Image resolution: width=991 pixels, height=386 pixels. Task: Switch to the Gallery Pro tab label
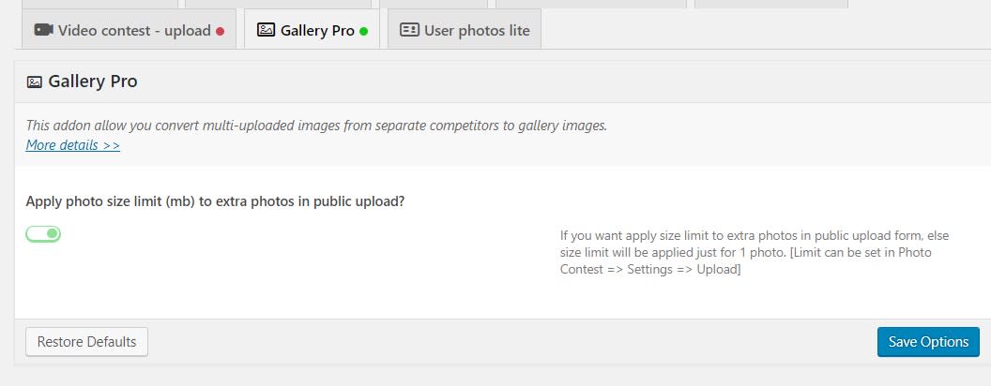click(317, 30)
